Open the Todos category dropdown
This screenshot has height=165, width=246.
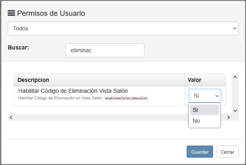[x=123, y=28]
